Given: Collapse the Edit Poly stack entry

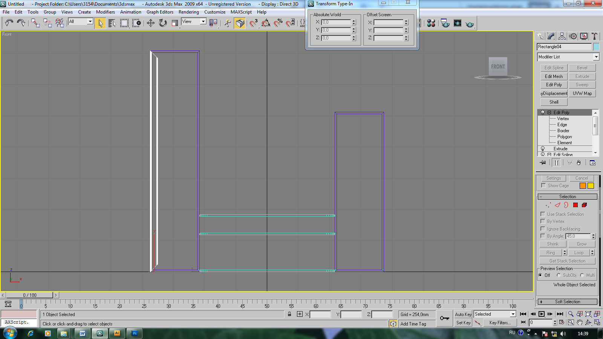Looking at the screenshot, I should click(x=549, y=113).
